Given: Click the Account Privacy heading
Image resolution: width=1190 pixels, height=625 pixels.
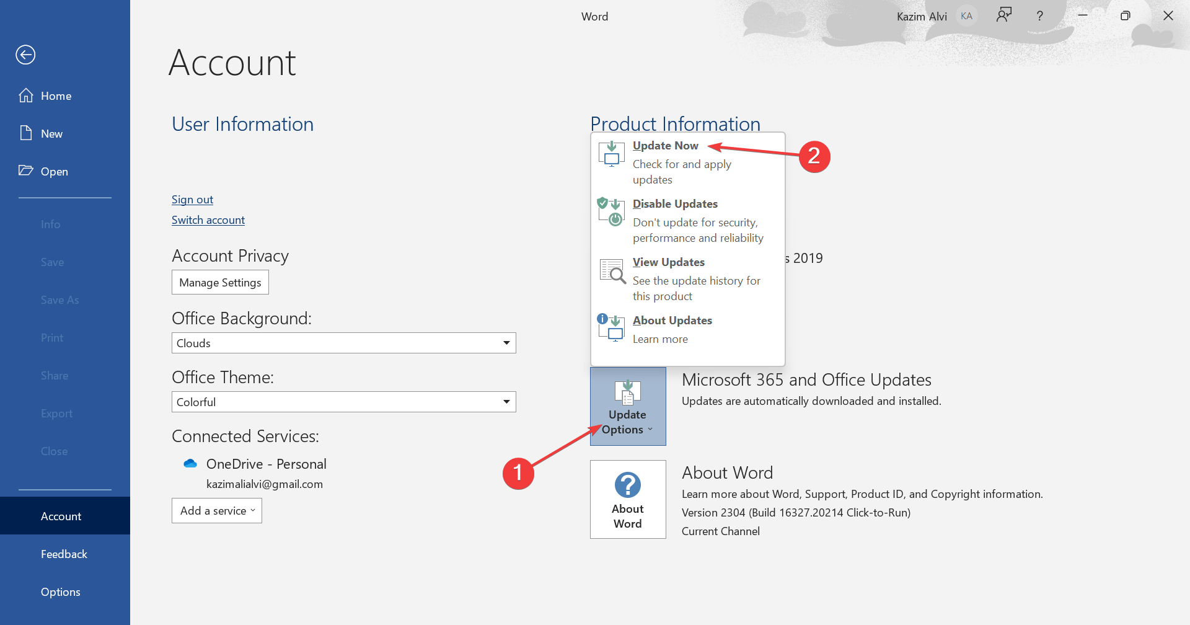Looking at the screenshot, I should point(231,256).
